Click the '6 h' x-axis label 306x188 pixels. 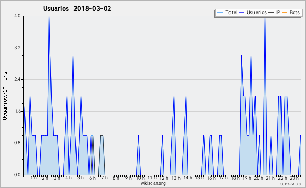(92, 178)
